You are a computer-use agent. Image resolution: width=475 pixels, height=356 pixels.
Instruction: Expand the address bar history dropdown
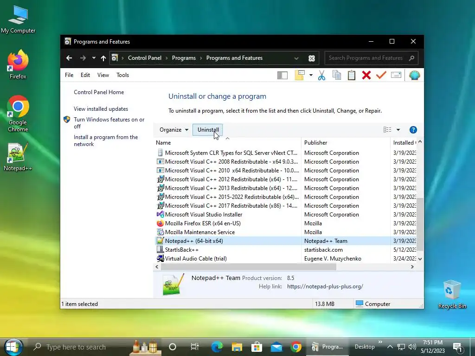296,58
